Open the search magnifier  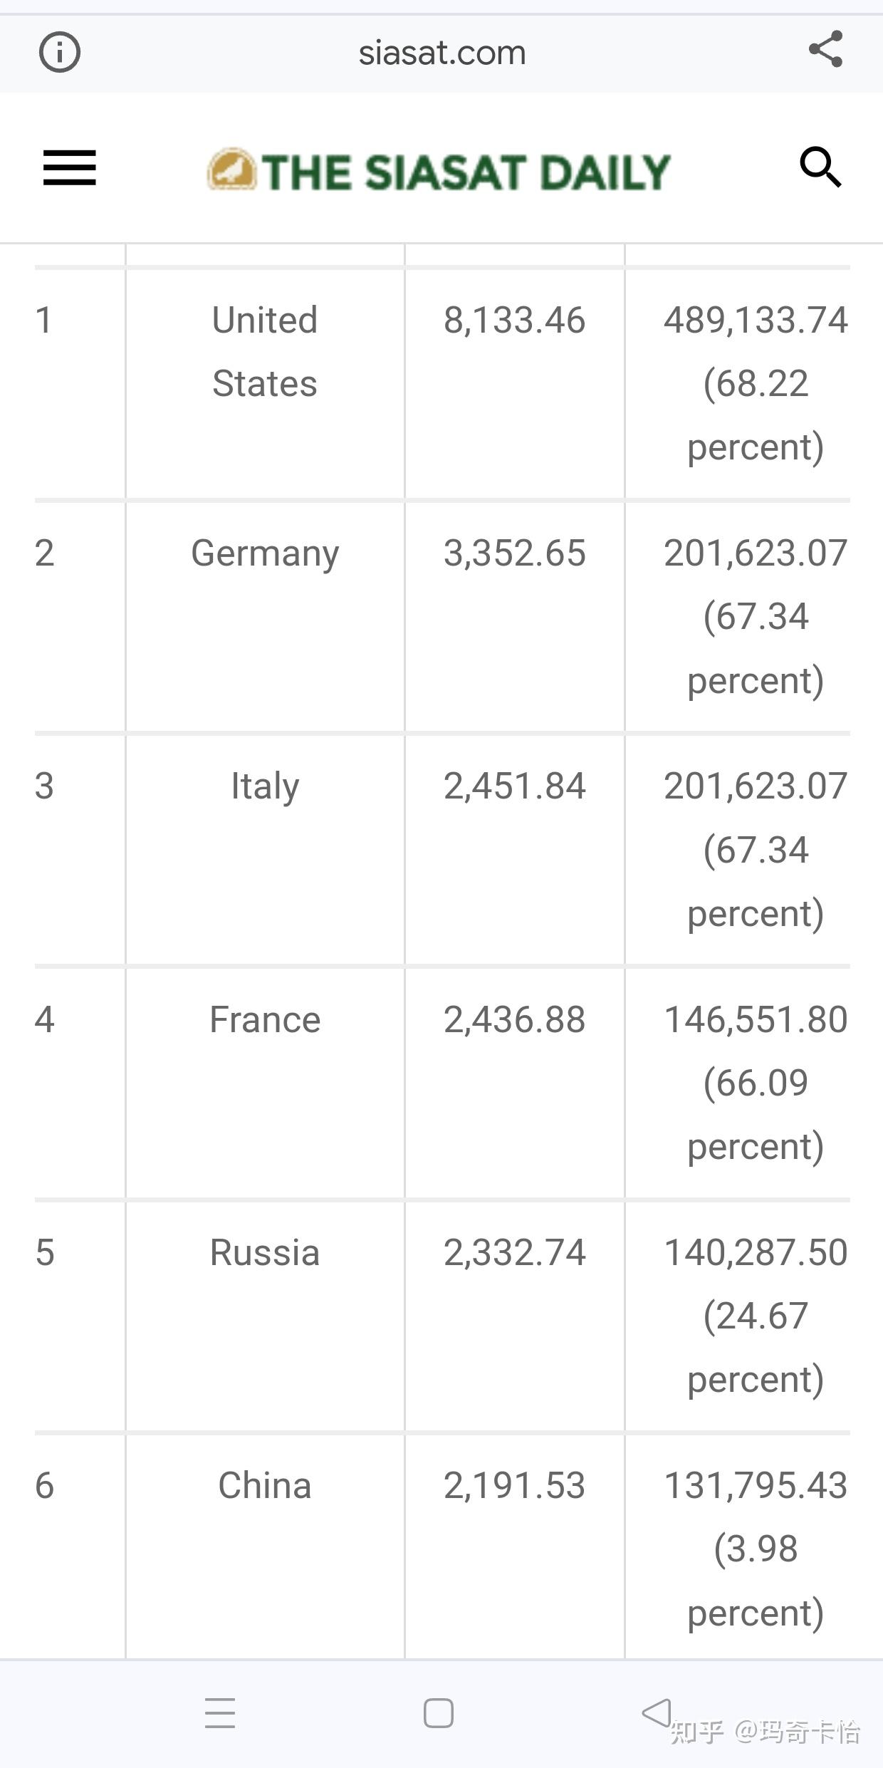point(821,167)
